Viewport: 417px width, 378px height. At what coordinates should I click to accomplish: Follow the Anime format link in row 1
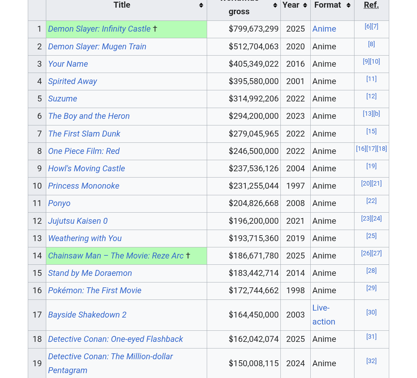pos(324,29)
